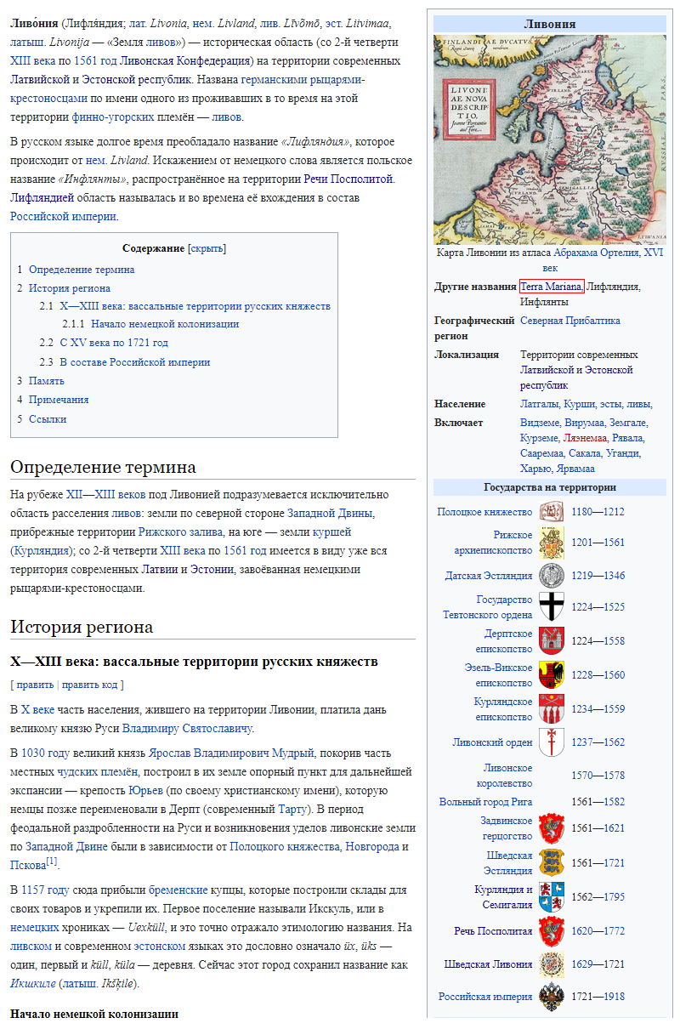Open the 'Ливонский орден' infobox link
Viewport: 680px width, 1029px height.
coord(493,742)
